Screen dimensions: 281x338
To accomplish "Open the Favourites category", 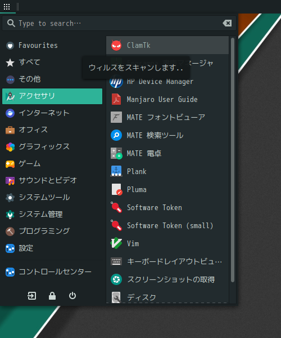I will pos(52,46).
